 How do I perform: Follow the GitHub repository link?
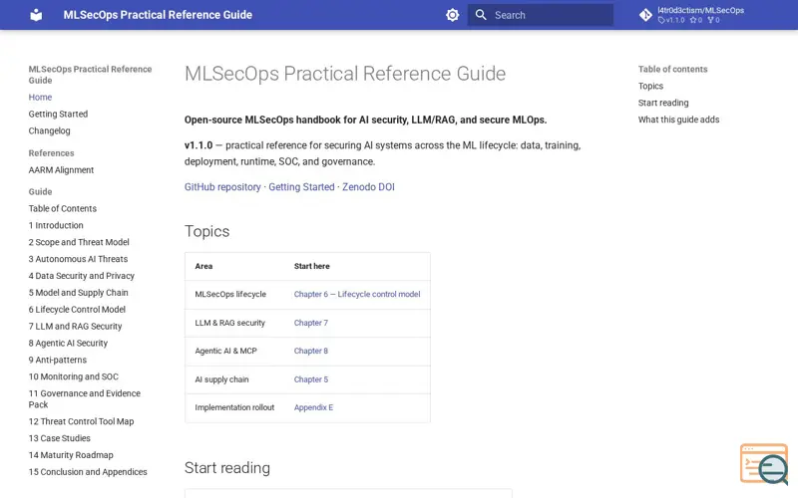click(x=222, y=187)
